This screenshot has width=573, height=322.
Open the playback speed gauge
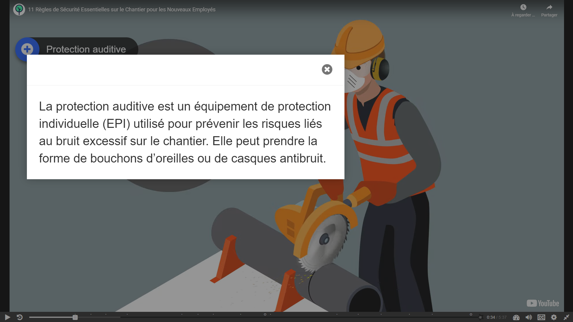pyautogui.click(x=516, y=317)
